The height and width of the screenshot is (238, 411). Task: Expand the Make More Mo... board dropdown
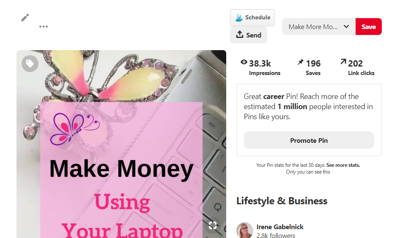tap(319, 27)
